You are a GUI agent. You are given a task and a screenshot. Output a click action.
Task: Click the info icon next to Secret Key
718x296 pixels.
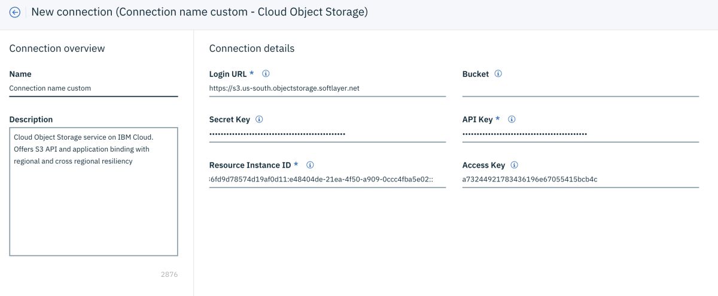[259, 119]
